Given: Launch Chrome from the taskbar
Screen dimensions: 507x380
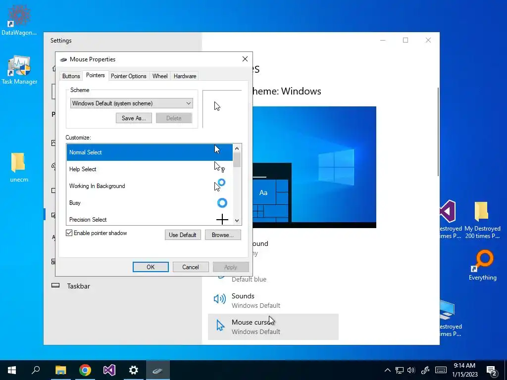Looking at the screenshot, I should (85, 370).
